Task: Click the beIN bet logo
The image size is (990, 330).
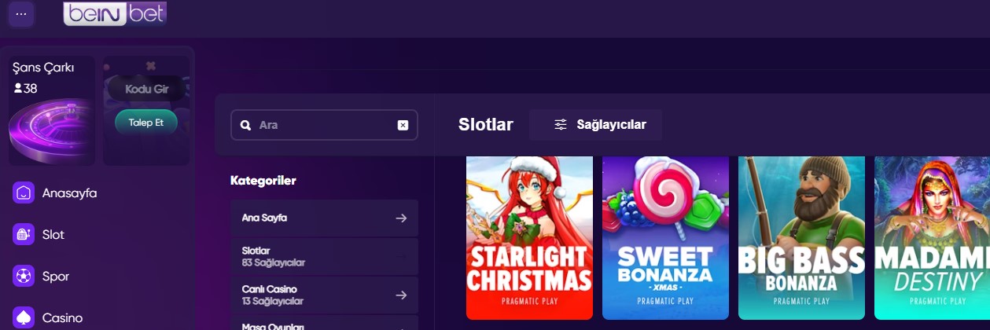Action: (x=115, y=14)
